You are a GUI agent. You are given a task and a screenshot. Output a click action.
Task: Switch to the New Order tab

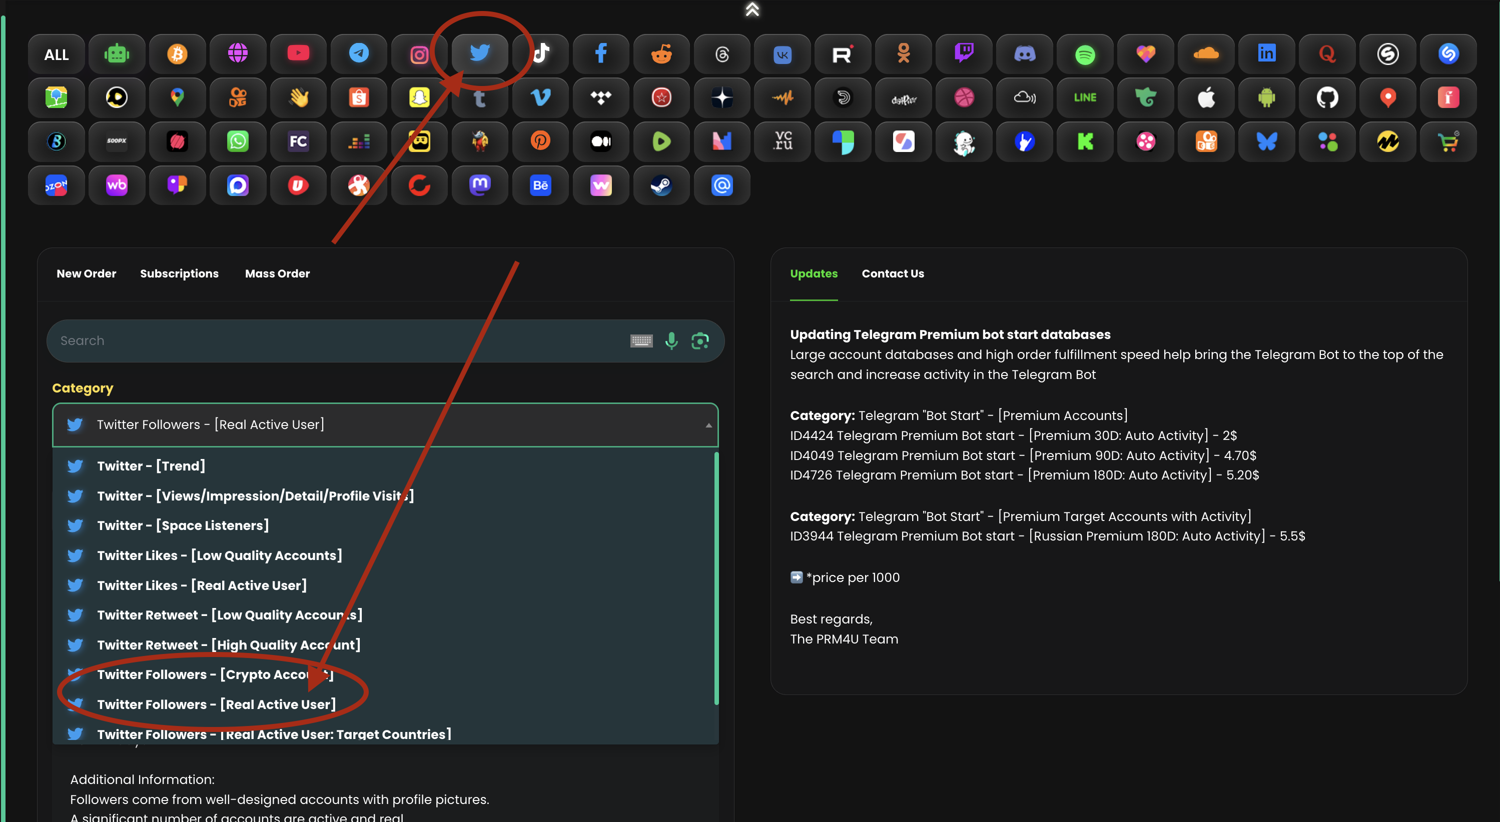pos(86,273)
